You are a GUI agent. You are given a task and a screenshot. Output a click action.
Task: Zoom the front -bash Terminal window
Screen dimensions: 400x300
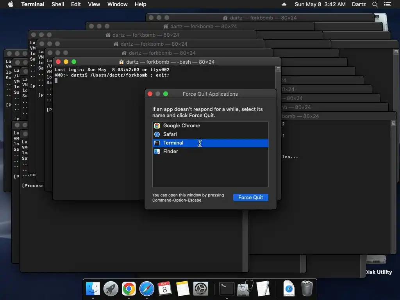(x=74, y=62)
